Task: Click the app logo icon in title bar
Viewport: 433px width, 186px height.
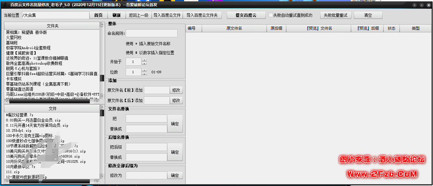Action: (x=5, y=5)
